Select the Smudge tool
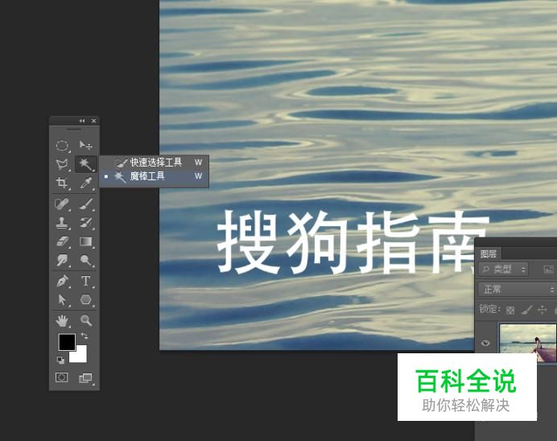The width and height of the screenshot is (557, 441). click(62, 260)
